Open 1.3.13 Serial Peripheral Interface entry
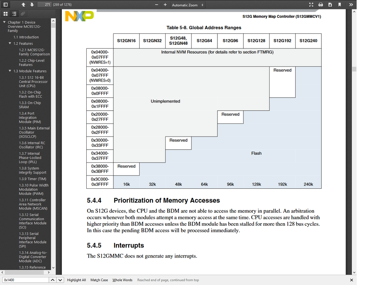The height and width of the screenshot is (285, 370). point(33,240)
